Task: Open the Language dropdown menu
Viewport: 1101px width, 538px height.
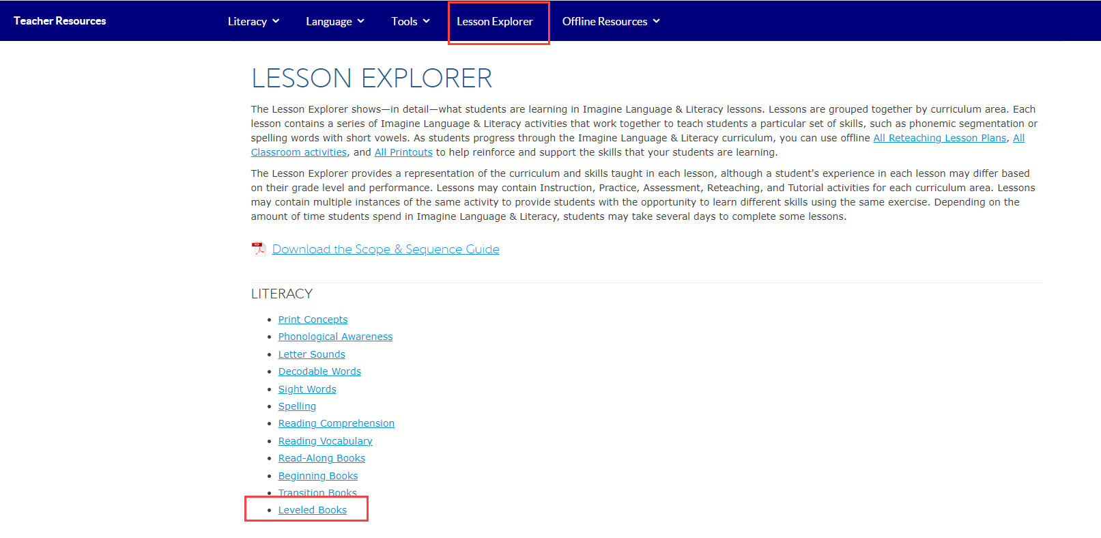Action: (334, 21)
